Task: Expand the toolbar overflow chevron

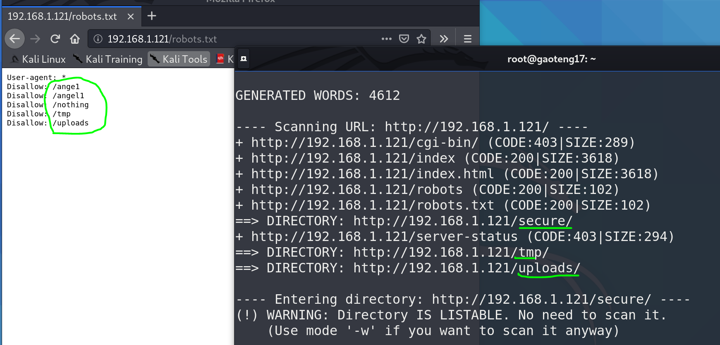Action: click(x=444, y=39)
